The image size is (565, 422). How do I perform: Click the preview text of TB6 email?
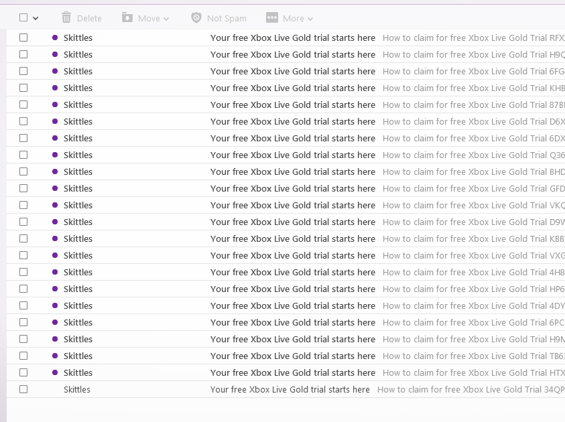(469, 356)
